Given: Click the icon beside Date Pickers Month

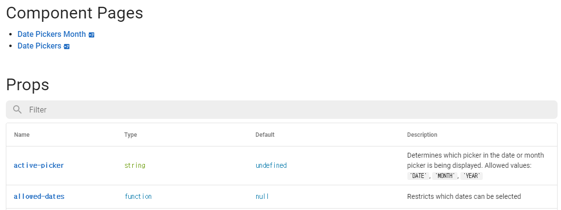Looking at the screenshot, I should click(91, 35).
